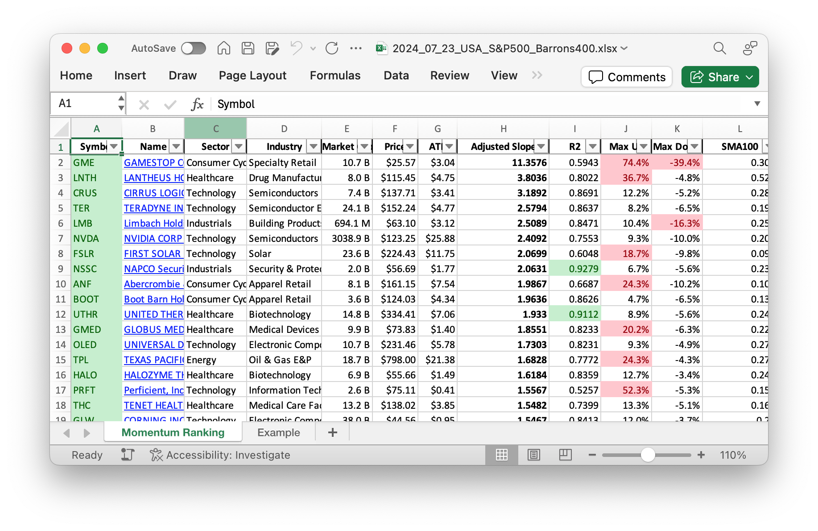This screenshot has height=531, width=818.
Task: Open the Industry column filter dropdown
Action: click(314, 146)
